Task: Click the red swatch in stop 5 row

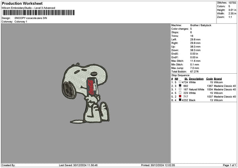Action: click(x=180, y=96)
